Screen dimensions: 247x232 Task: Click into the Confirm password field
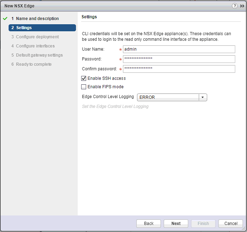tap(179, 69)
